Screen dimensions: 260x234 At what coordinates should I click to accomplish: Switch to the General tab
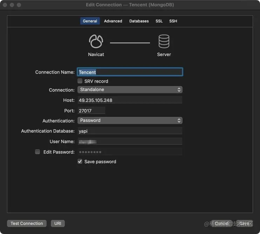[x=90, y=21]
